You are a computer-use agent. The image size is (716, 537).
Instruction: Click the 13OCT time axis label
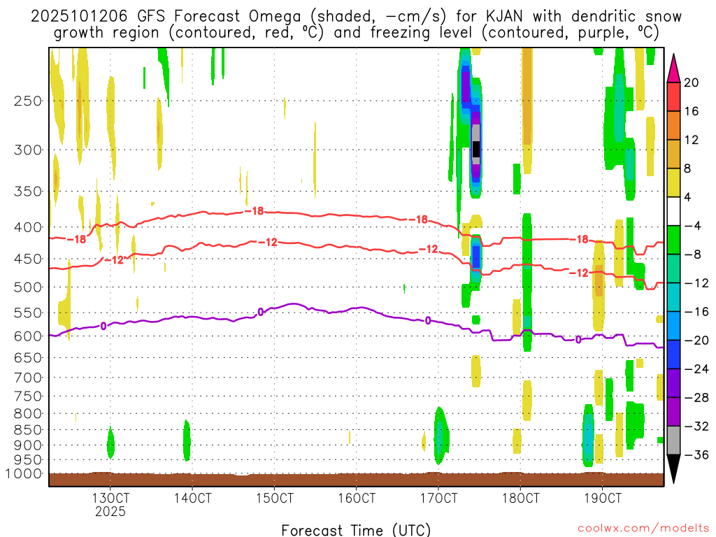(x=110, y=498)
